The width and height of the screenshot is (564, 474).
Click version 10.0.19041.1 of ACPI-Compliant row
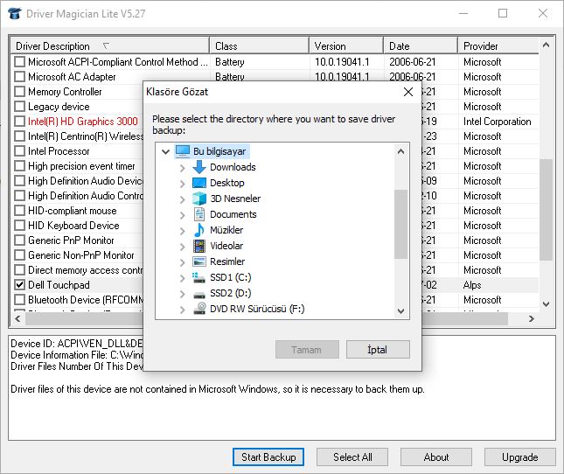(x=342, y=62)
